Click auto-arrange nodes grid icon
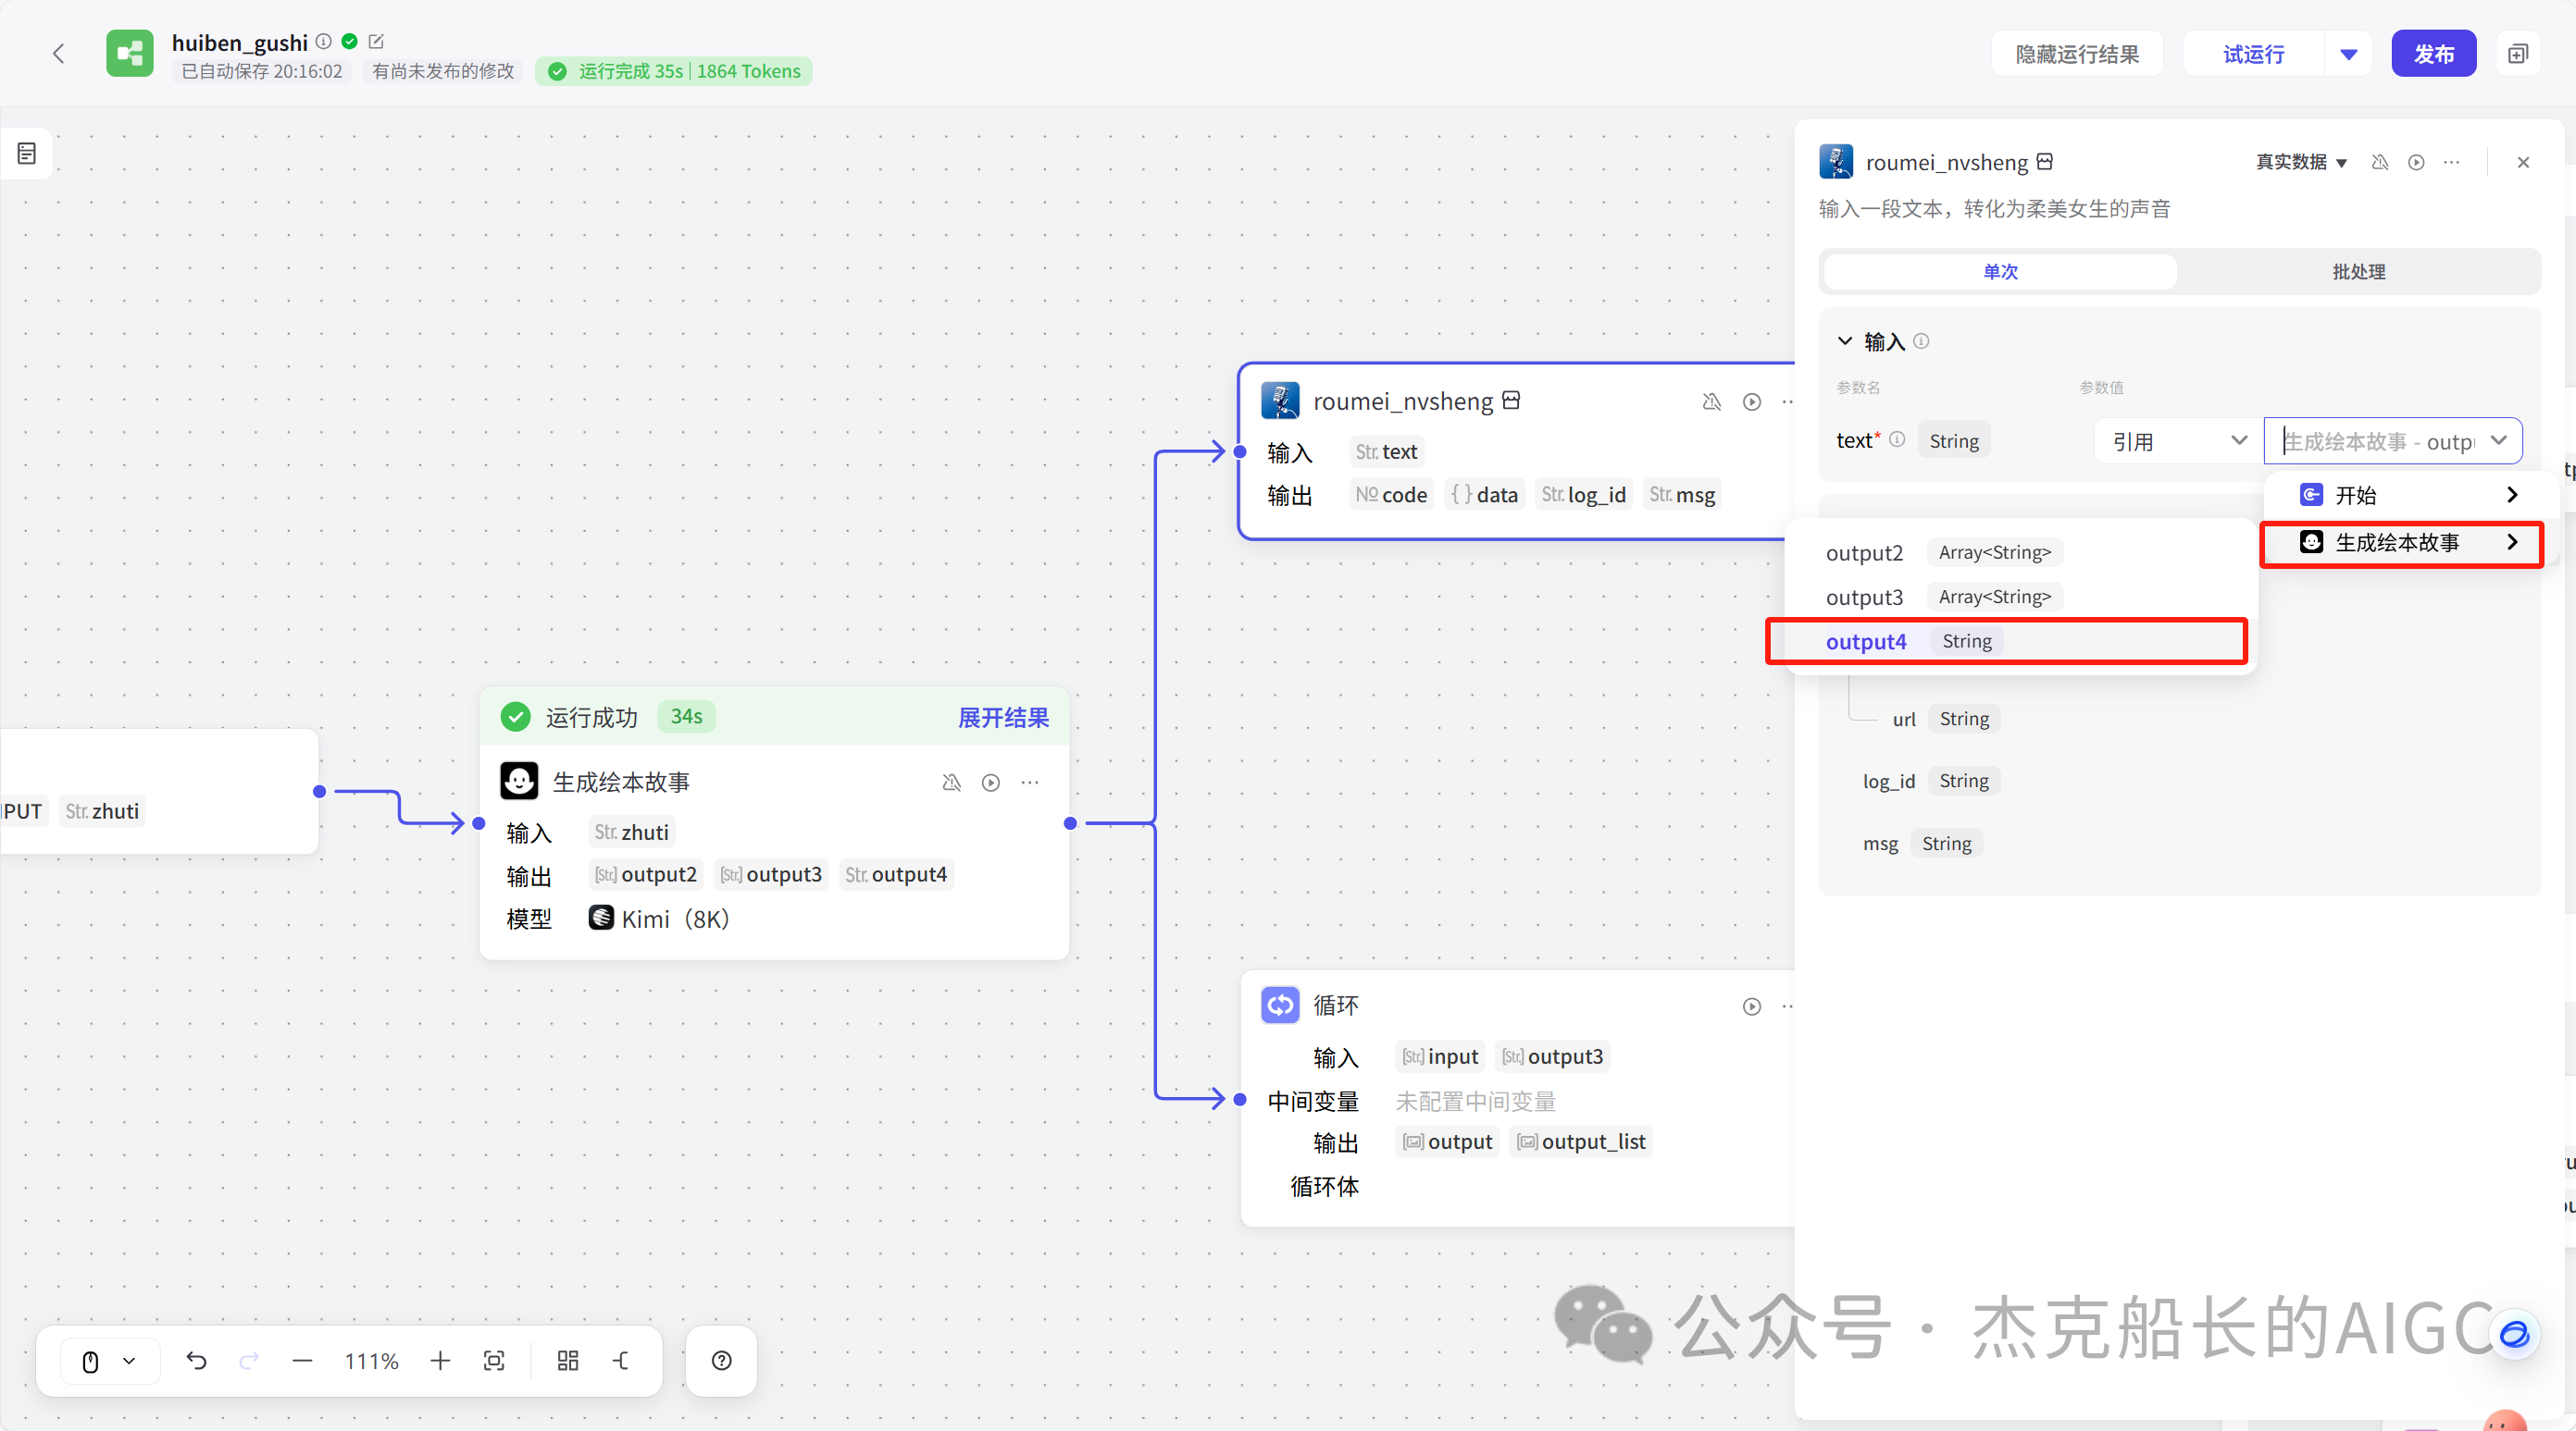Image resolution: width=2576 pixels, height=1431 pixels. point(568,1360)
